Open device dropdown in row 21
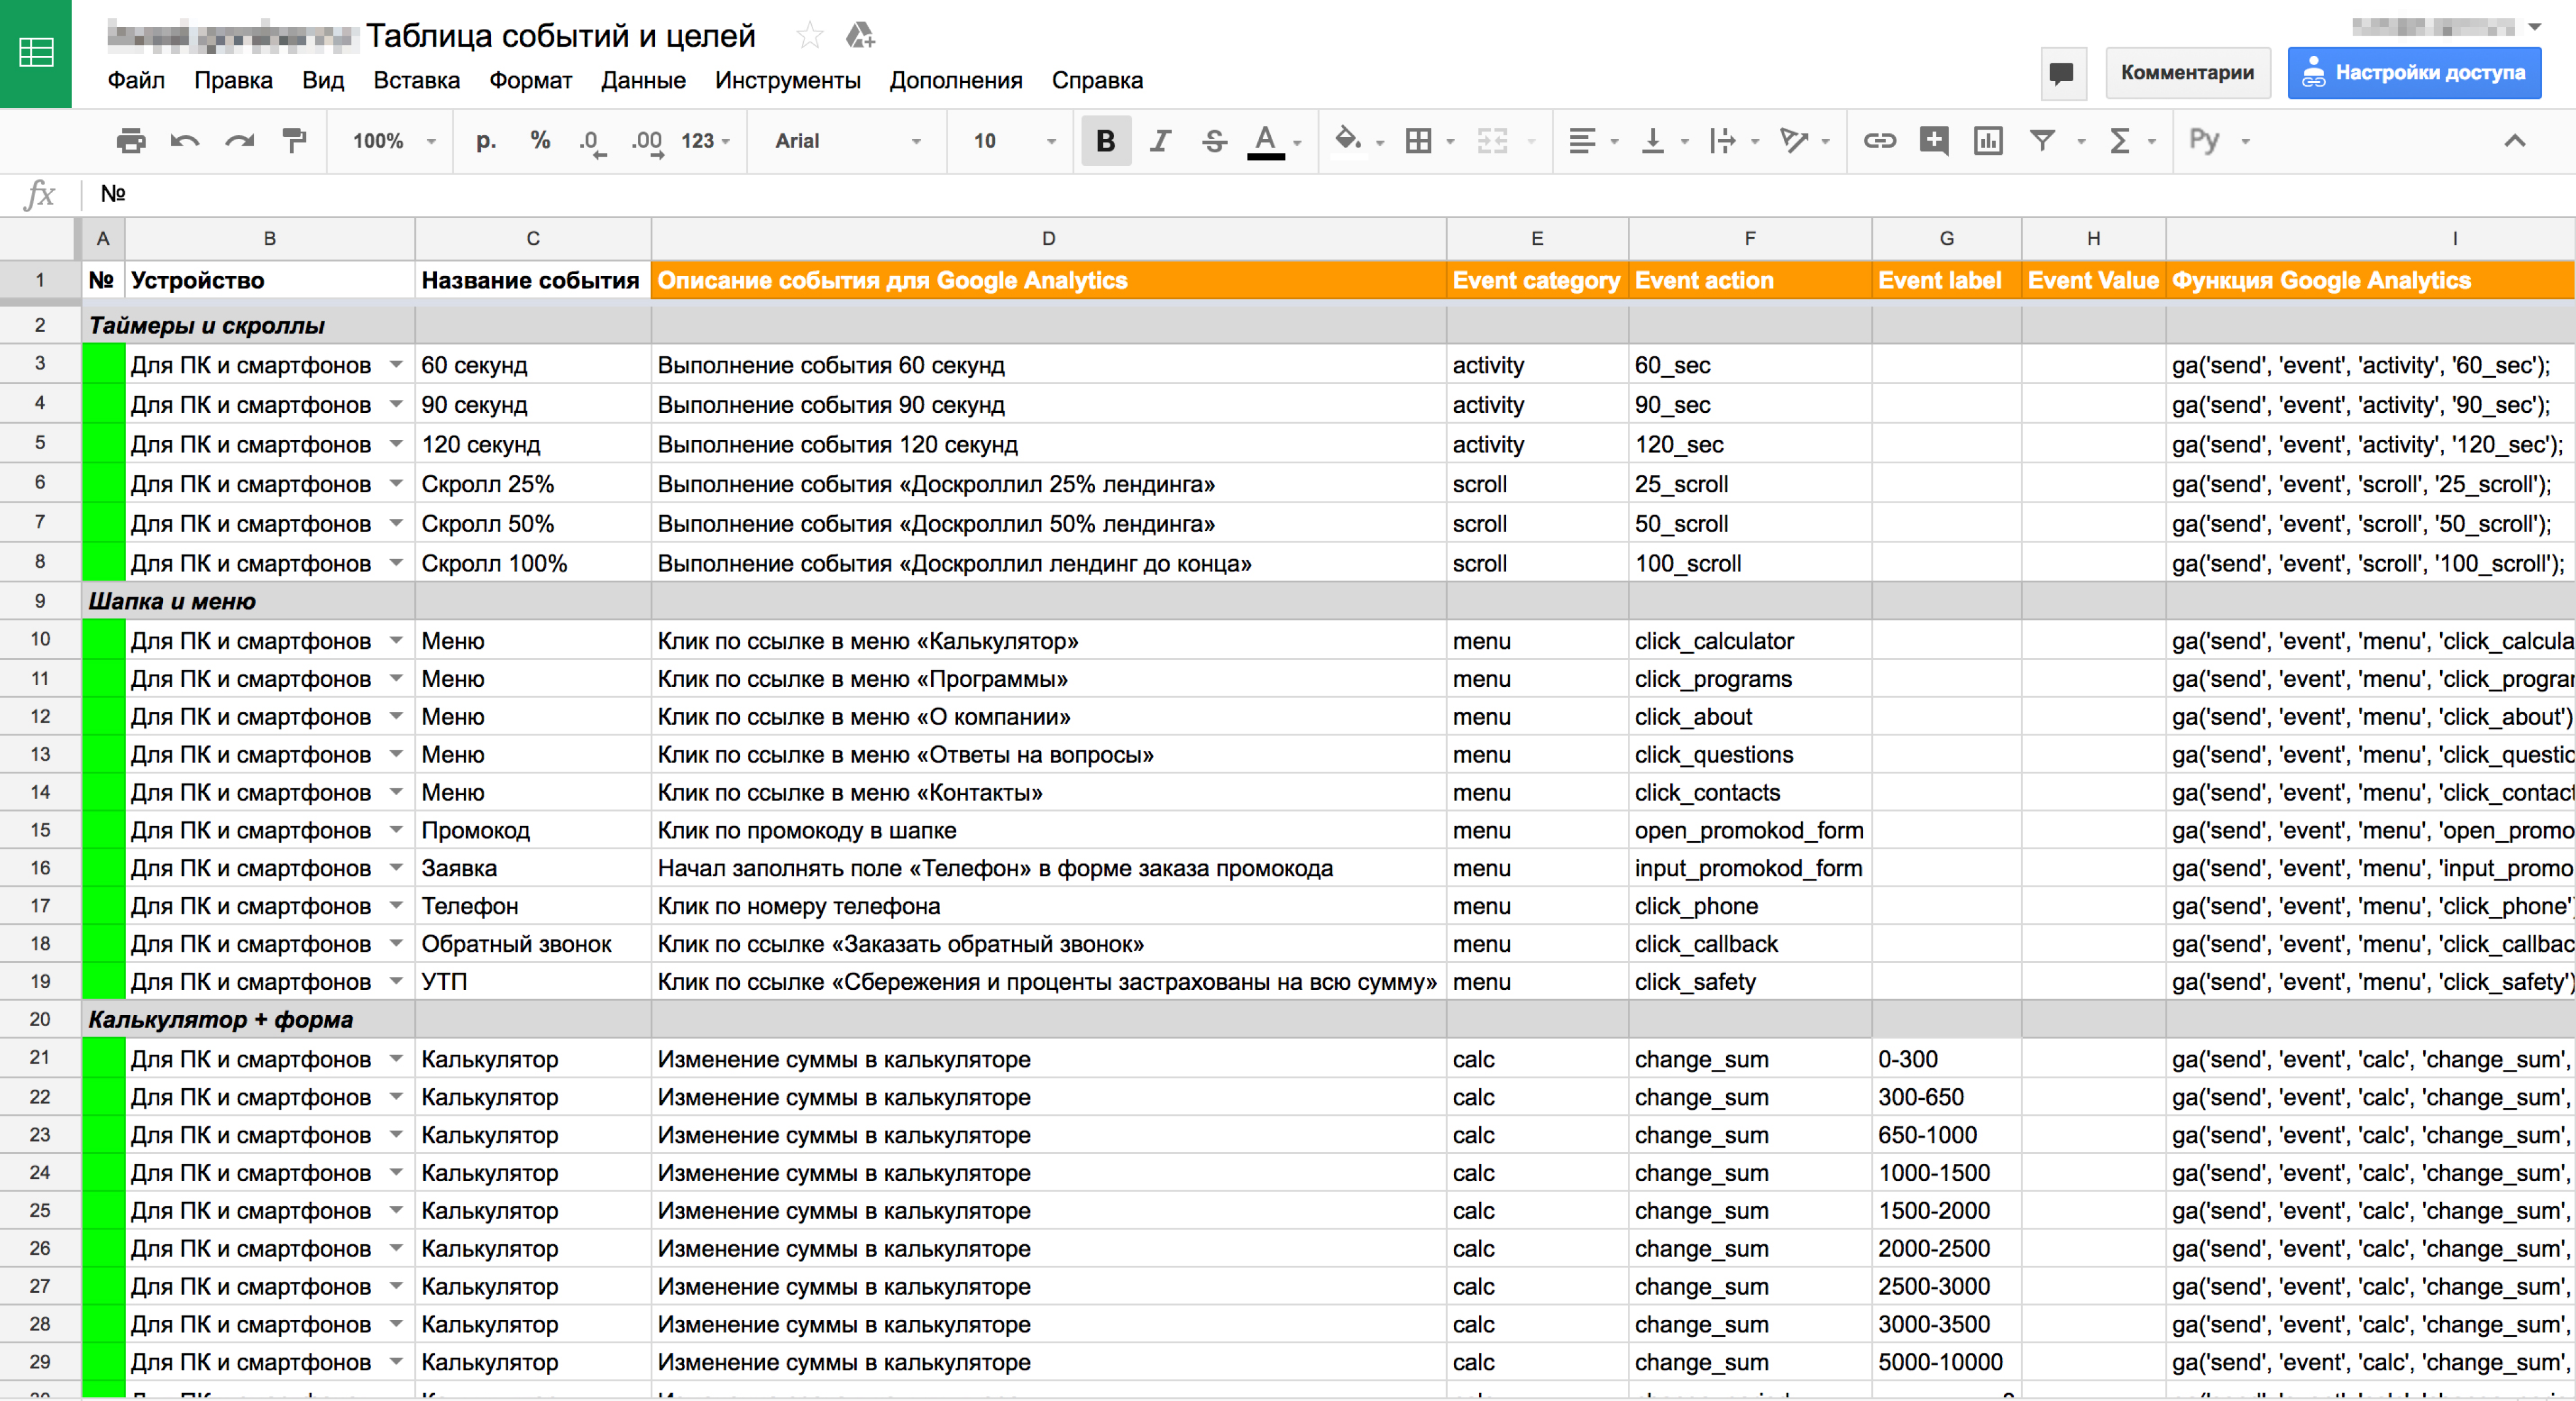This screenshot has width=2576, height=1401. tap(396, 1059)
